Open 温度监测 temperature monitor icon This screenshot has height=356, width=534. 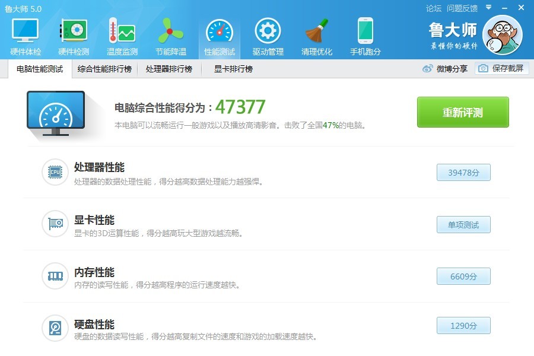(x=122, y=31)
